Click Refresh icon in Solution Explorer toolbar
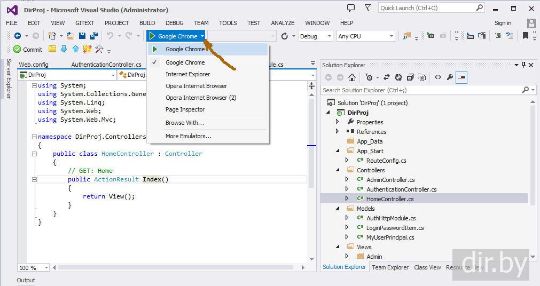 point(398,78)
